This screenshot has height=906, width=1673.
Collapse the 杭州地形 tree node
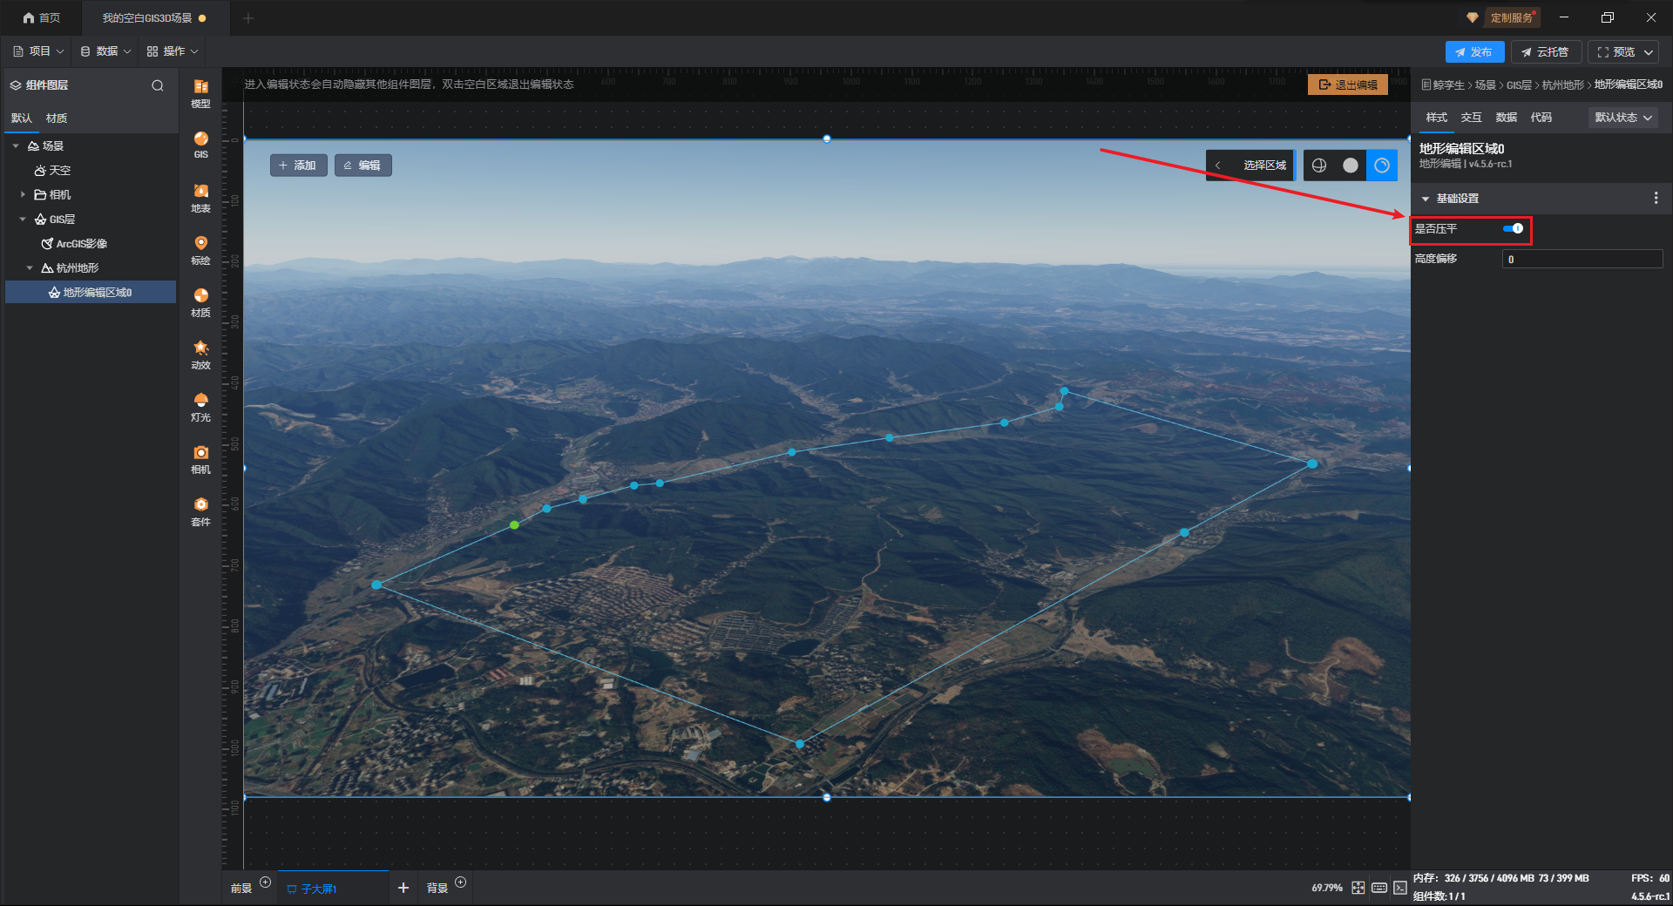pos(30,268)
